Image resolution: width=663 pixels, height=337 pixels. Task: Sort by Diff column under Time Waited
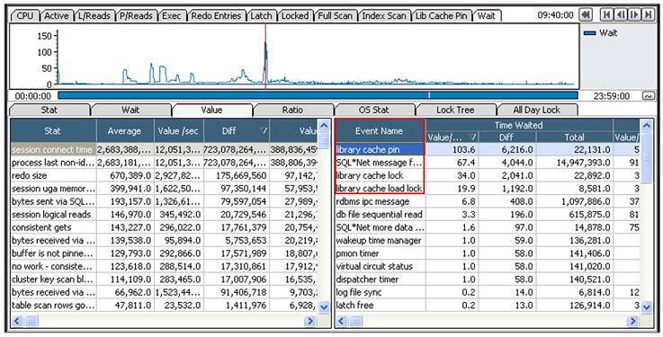tap(506, 137)
